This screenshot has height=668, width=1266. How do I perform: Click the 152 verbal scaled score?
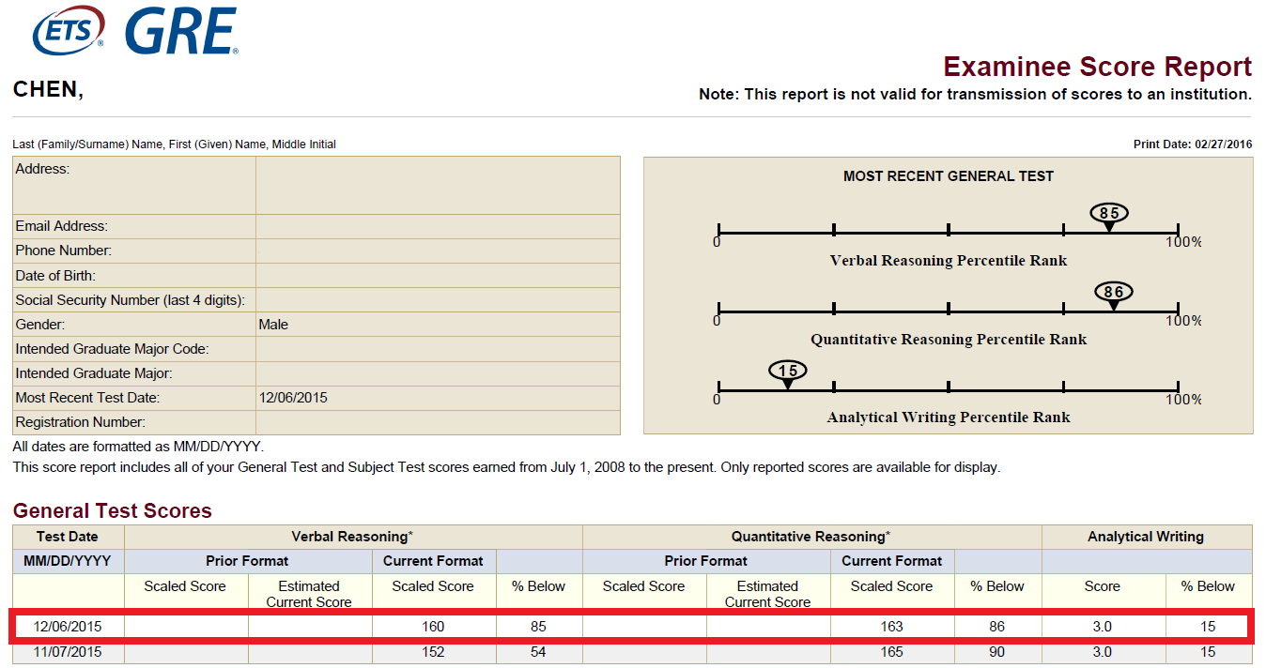click(x=433, y=652)
